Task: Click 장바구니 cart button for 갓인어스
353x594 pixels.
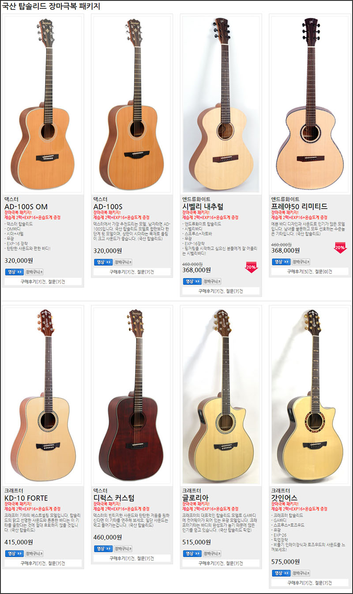Action: (301, 573)
